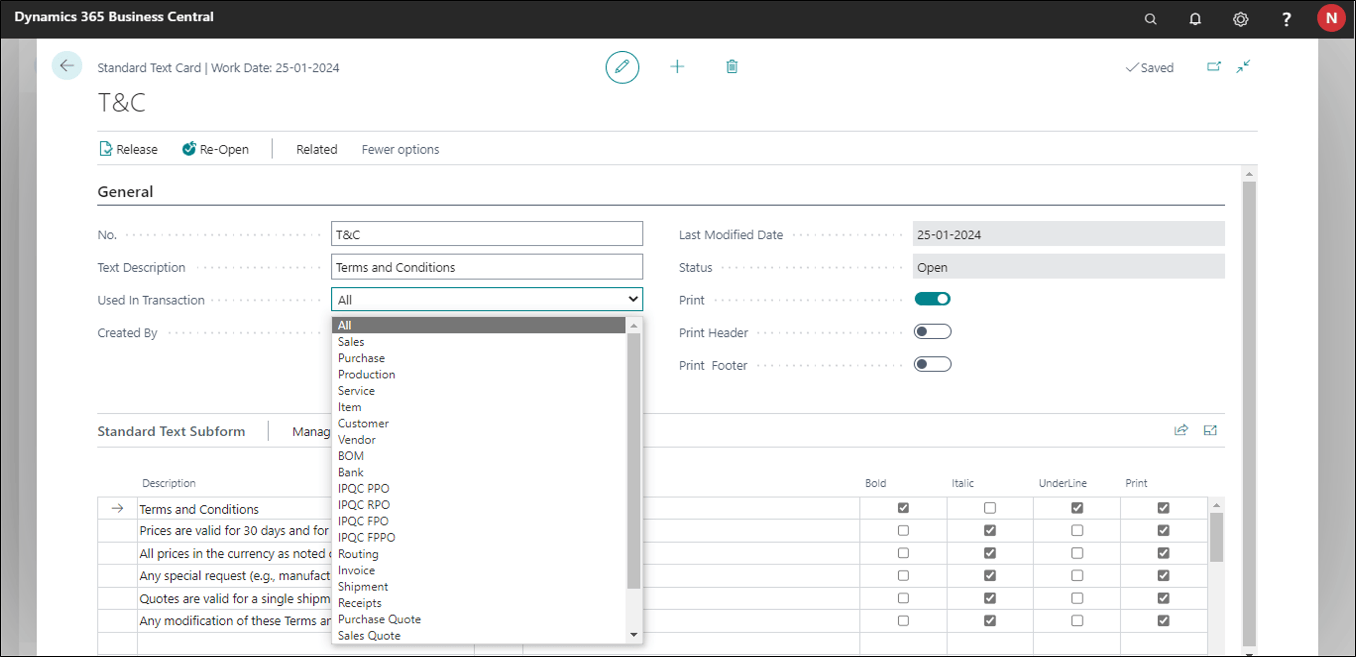Pick Production from the dropdown list
This screenshot has width=1356, height=657.
479,375
